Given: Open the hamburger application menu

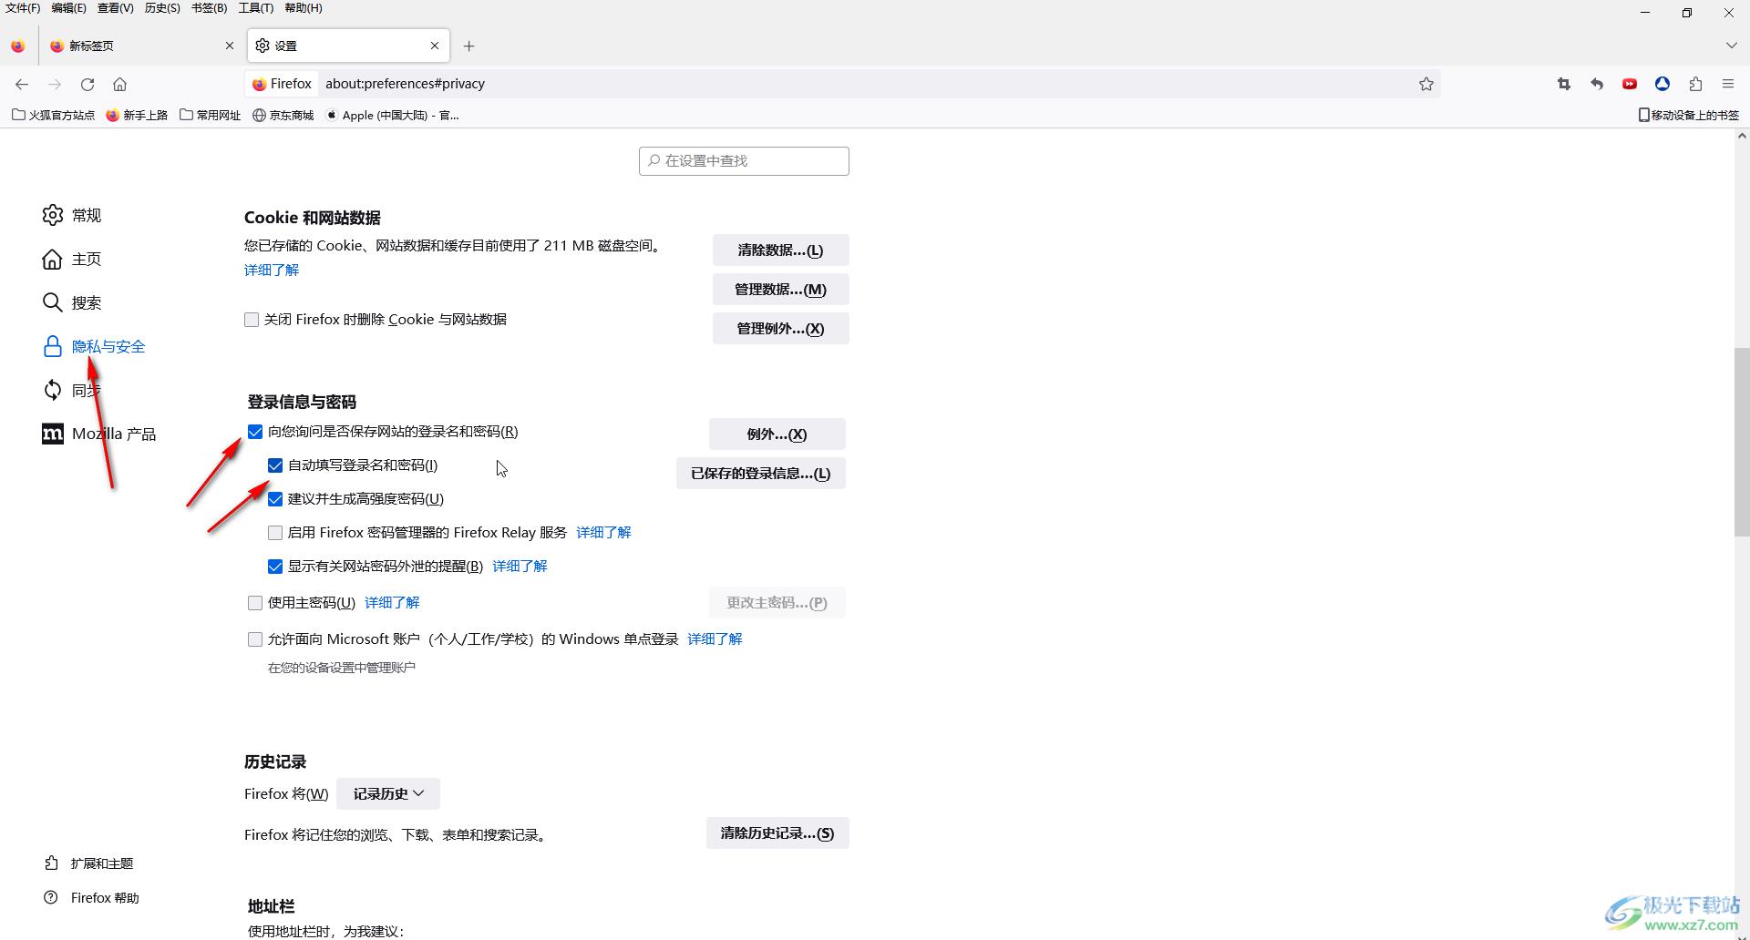Looking at the screenshot, I should click(1728, 84).
